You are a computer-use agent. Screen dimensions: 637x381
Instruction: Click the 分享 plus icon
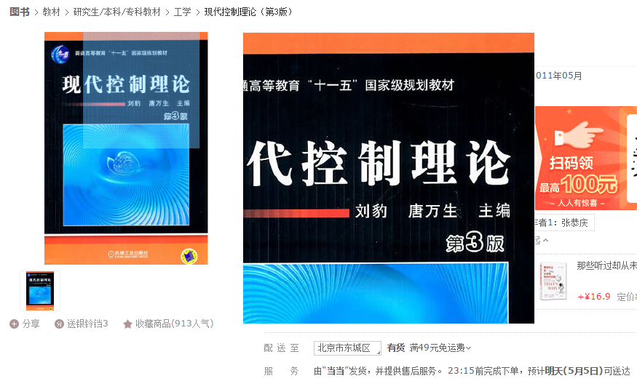click(x=15, y=324)
